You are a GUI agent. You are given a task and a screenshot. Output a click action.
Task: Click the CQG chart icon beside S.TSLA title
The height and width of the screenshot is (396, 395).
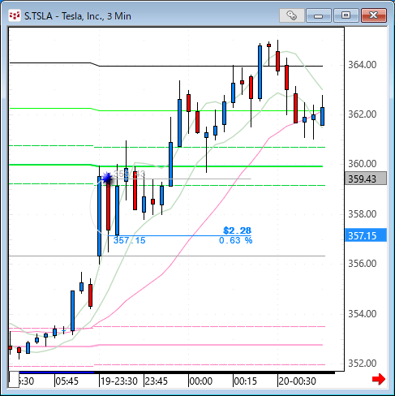15,15
